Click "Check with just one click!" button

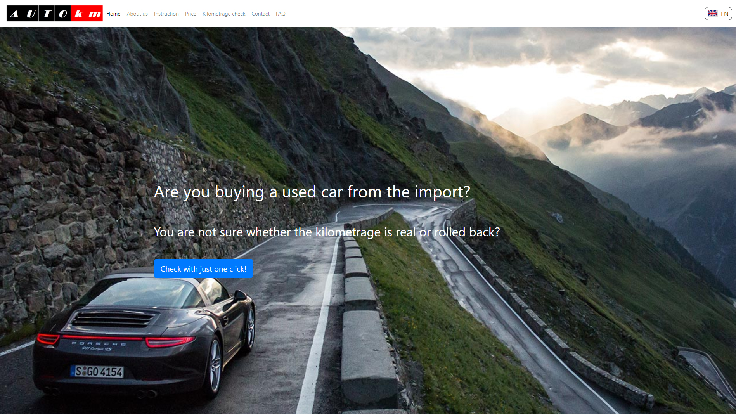(x=203, y=268)
